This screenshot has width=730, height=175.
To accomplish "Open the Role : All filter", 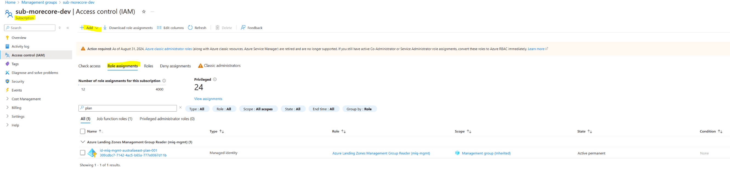I will [x=224, y=109].
